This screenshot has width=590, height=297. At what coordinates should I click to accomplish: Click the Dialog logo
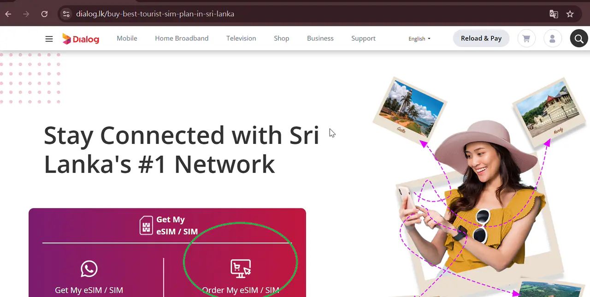(x=81, y=39)
